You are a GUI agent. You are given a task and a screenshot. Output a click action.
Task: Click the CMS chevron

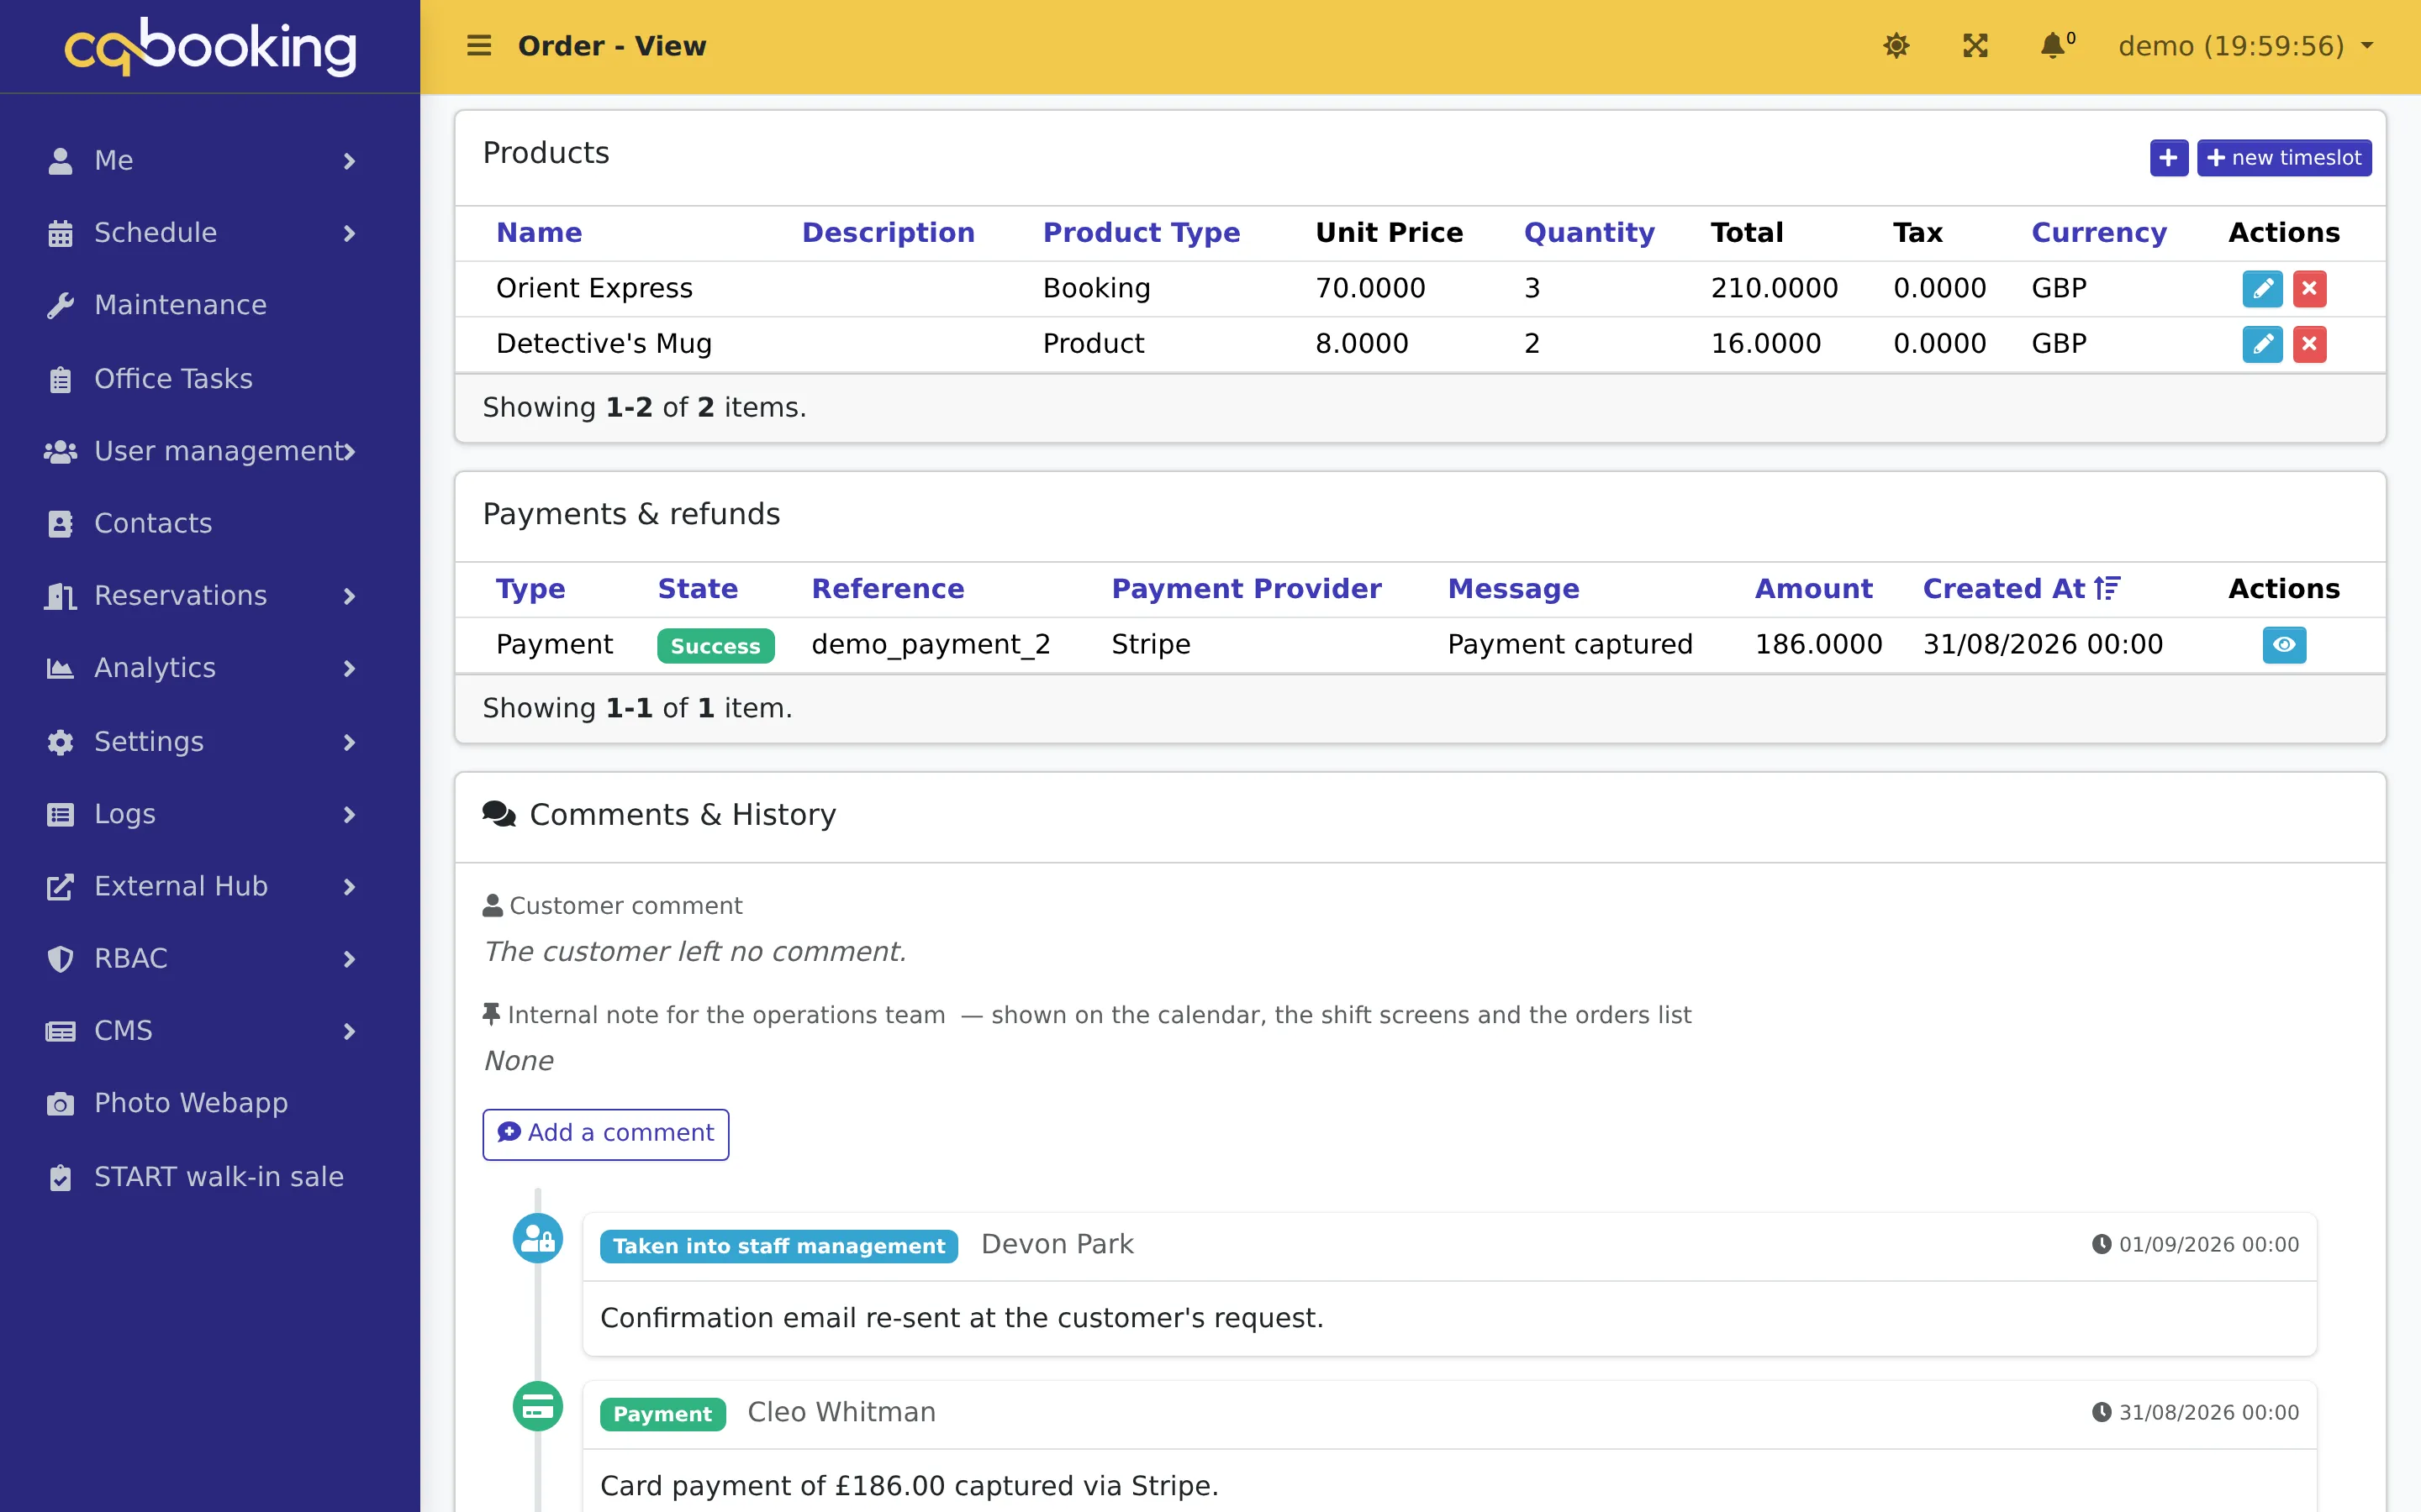(349, 1031)
